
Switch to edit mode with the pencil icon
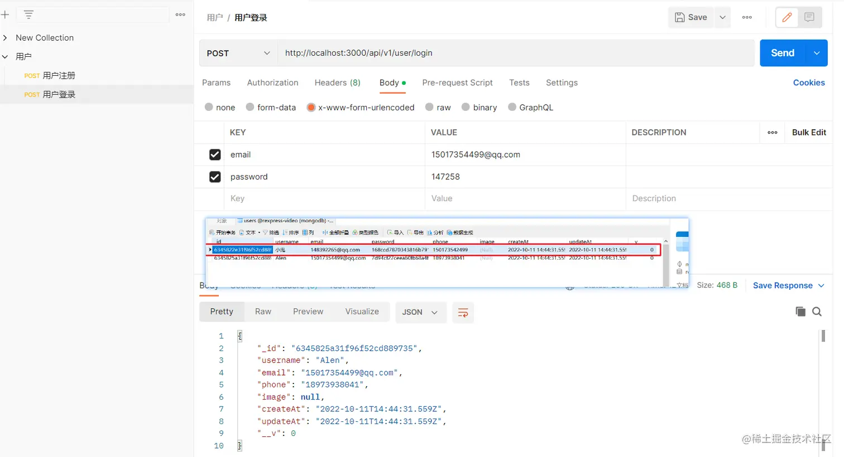[787, 17]
